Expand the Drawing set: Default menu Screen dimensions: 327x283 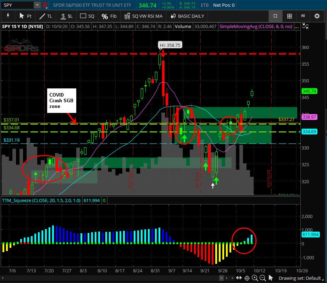click(x=299, y=278)
